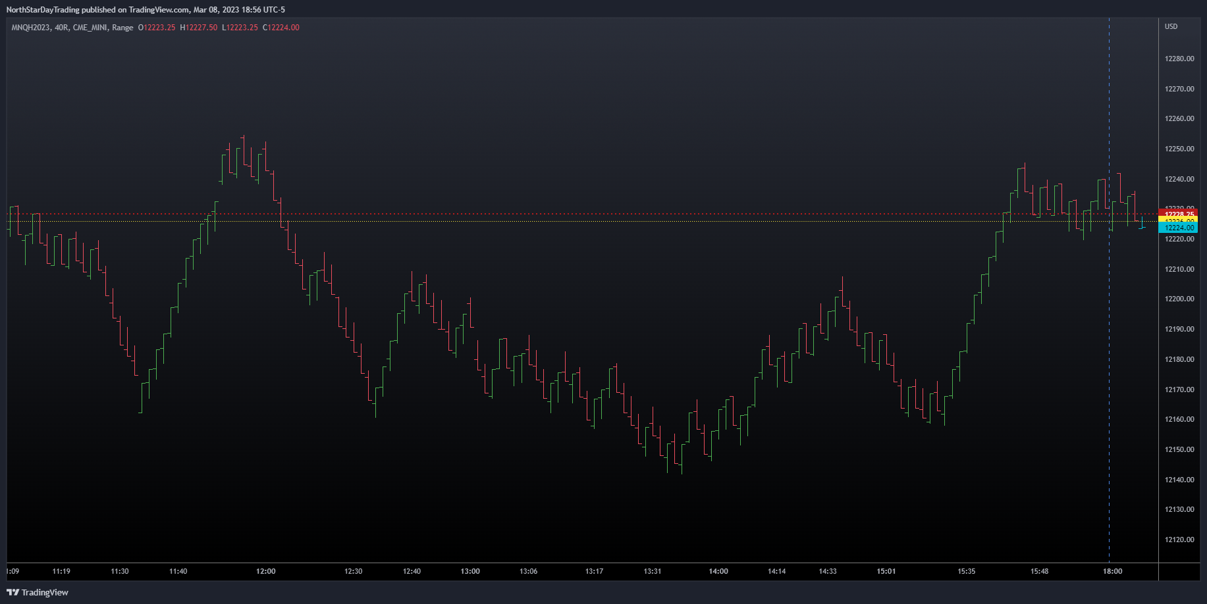Select the close value C12224.00
Viewport: 1207px width, 604px height.
click(x=281, y=28)
